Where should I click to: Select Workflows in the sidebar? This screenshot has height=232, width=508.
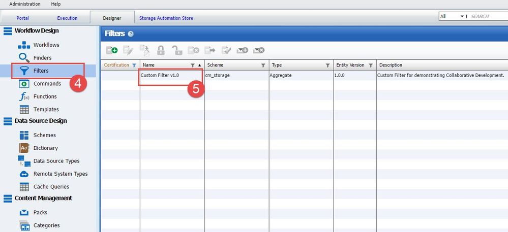[x=46, y=45]
